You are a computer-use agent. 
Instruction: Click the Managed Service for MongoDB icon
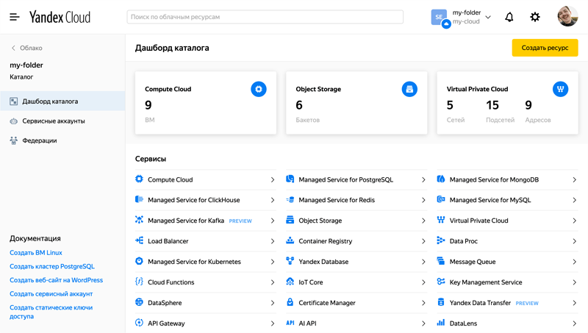[441, 179]
